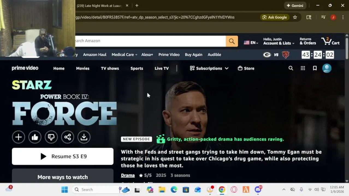The height and width of the screenshot is (196, 349).
Task: Open the Amazon shopping Cart
Action: (x=330, y=41)
